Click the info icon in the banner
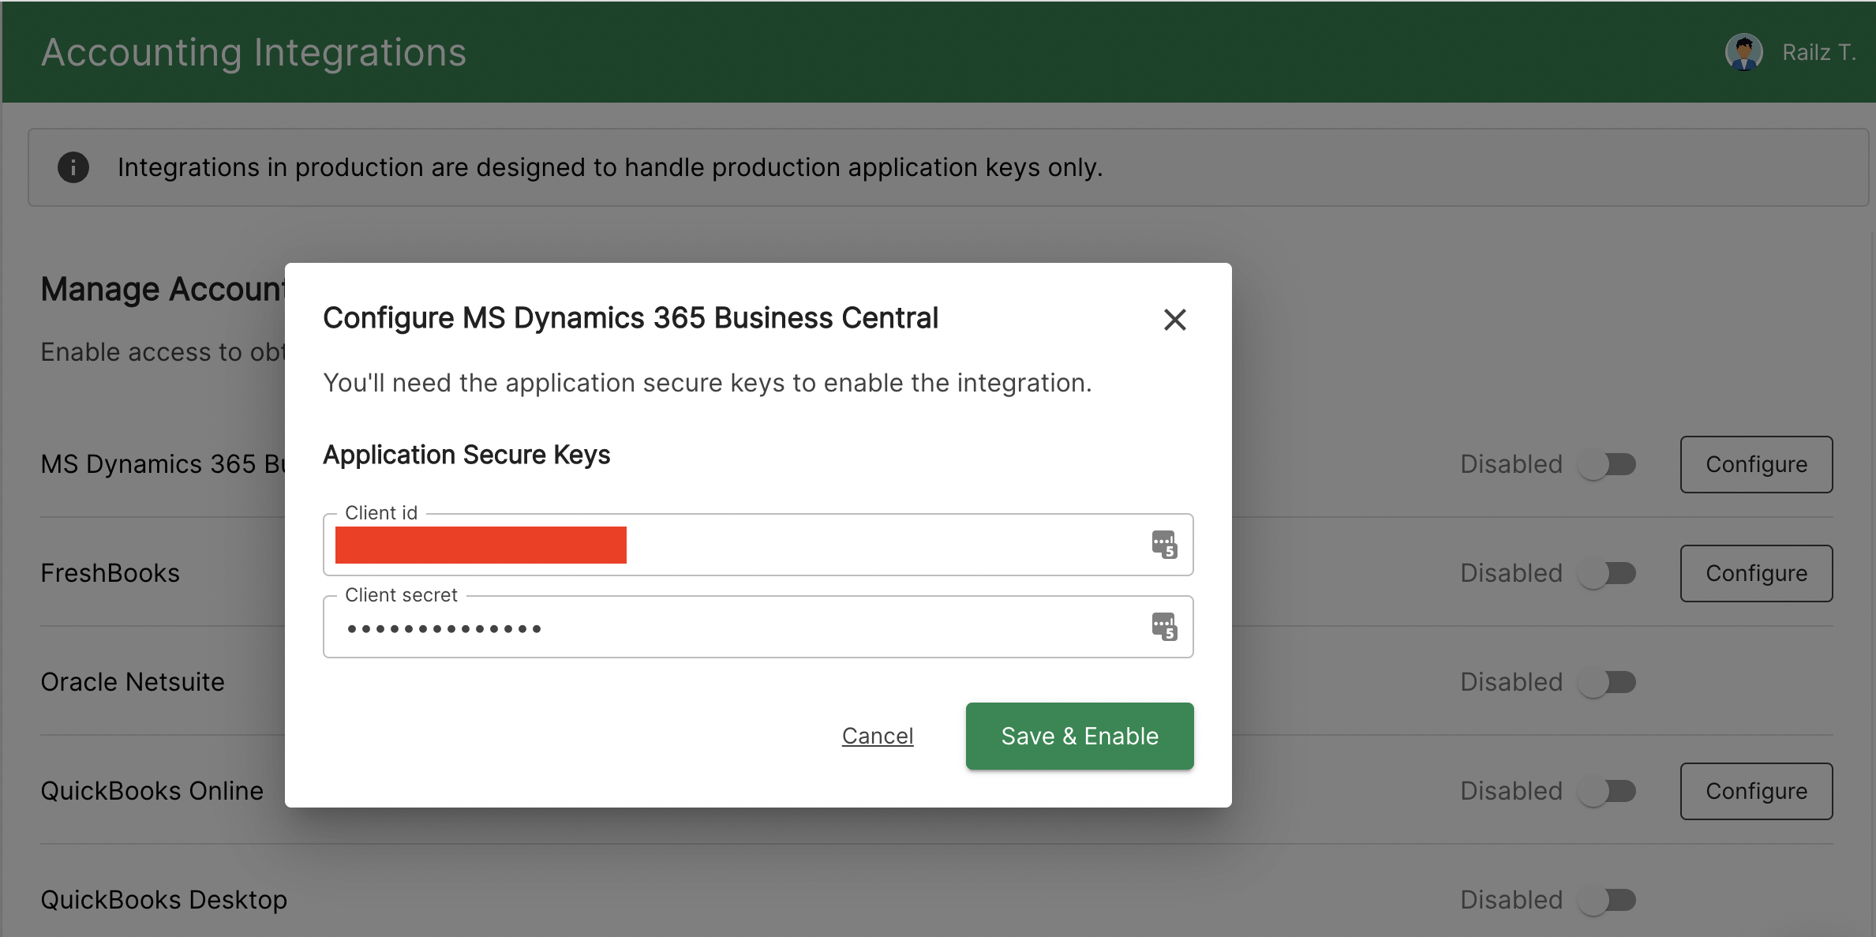 pos(73,167)
